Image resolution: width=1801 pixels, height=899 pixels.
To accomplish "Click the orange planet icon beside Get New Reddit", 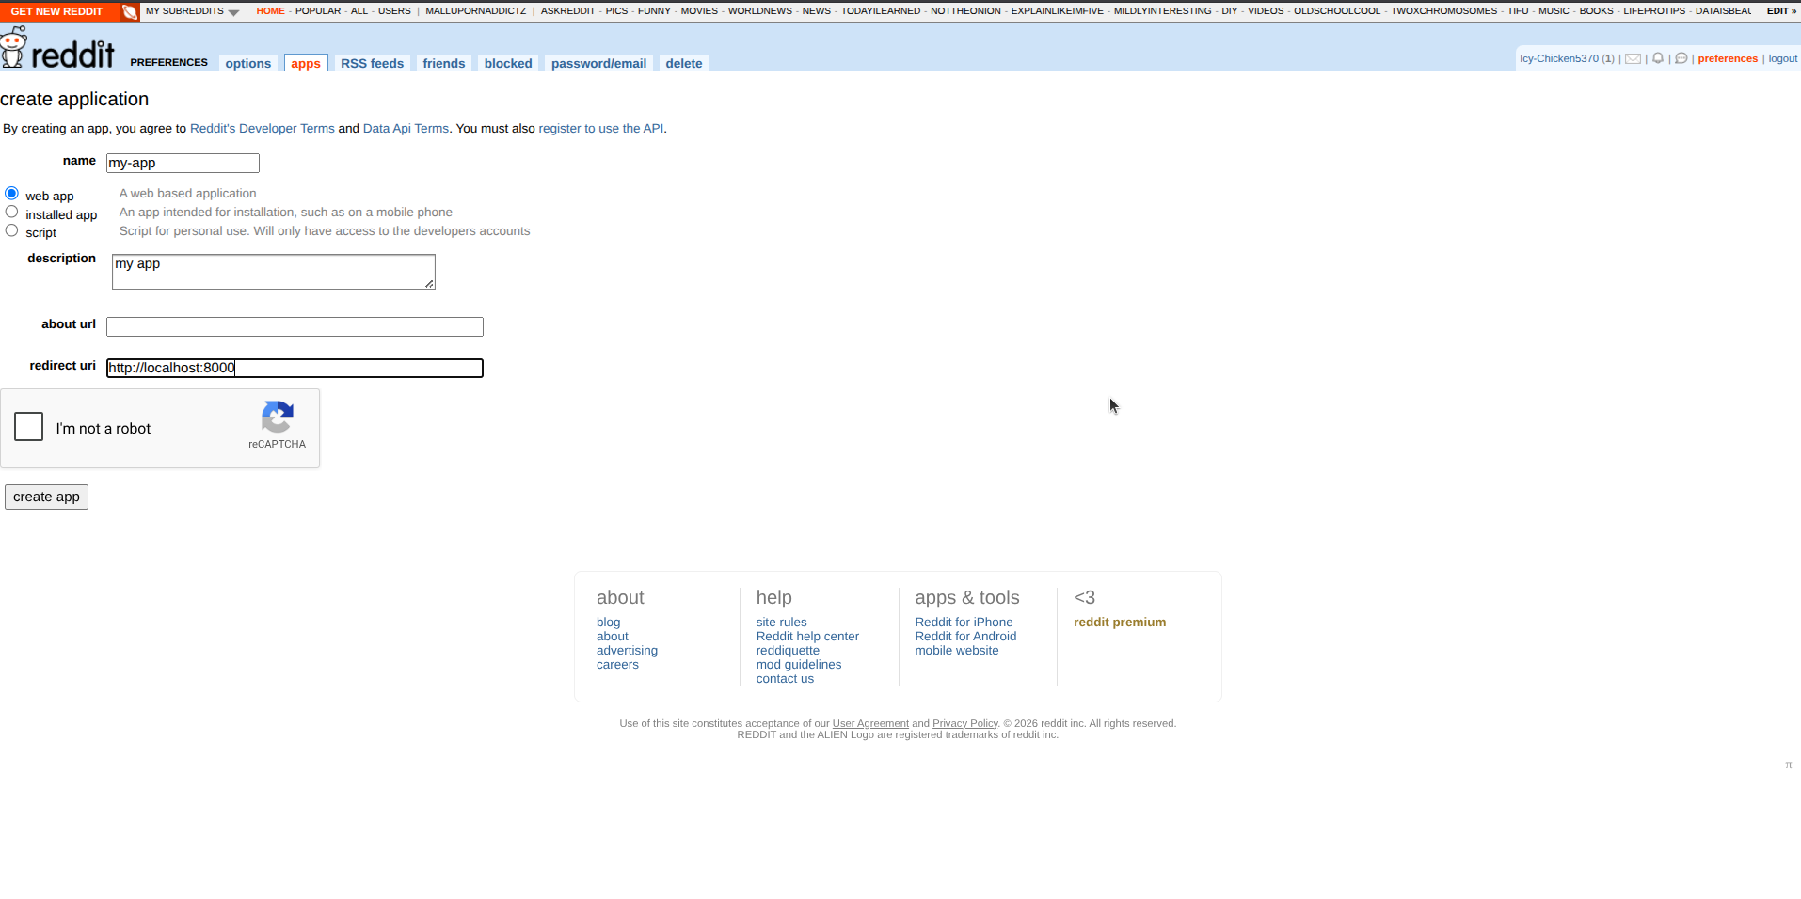I will (x=130, y=11).
